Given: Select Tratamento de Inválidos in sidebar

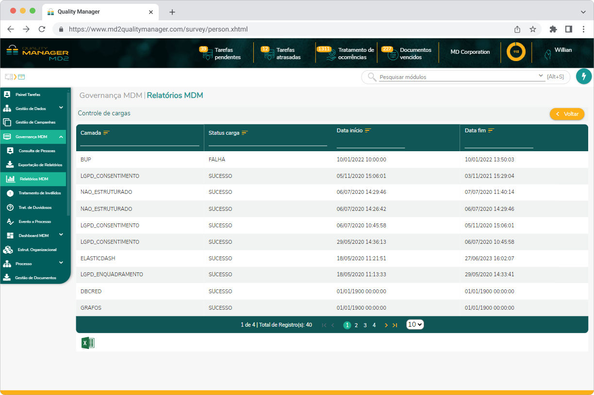Looking at the screenshot, I should click(x=39, y=193).
